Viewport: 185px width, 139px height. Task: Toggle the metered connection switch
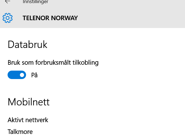click(17, 75)
